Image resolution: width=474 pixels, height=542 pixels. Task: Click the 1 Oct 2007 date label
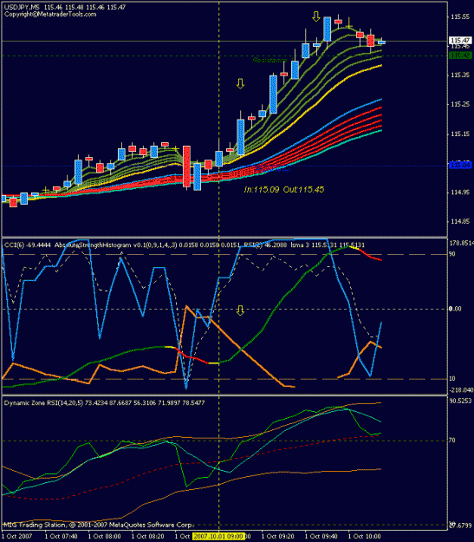click(x=17, y=537)
